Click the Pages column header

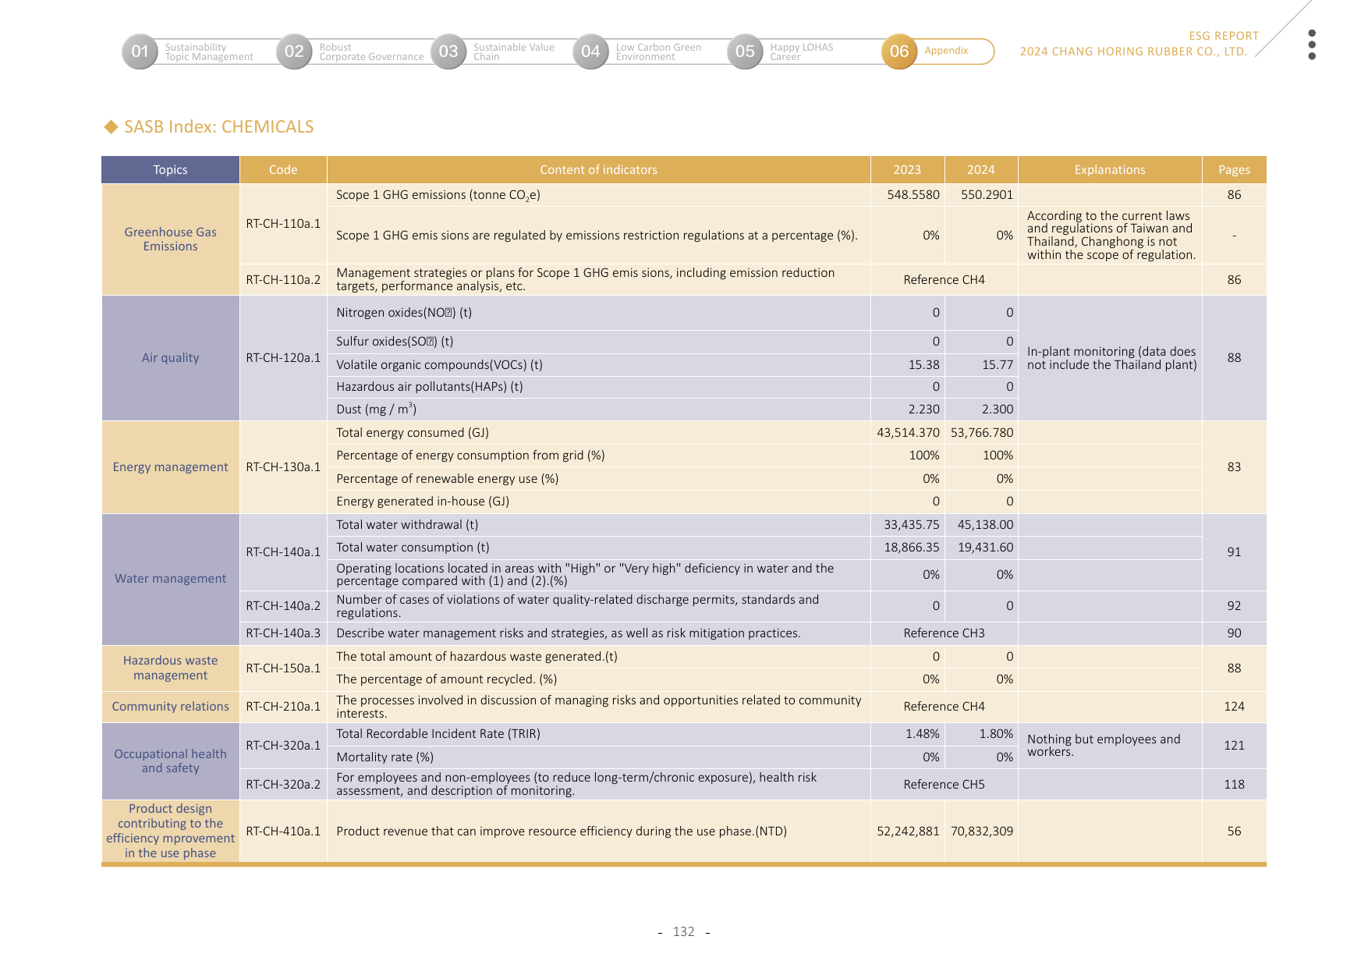pyautogui.click(x=1234, y=170)
